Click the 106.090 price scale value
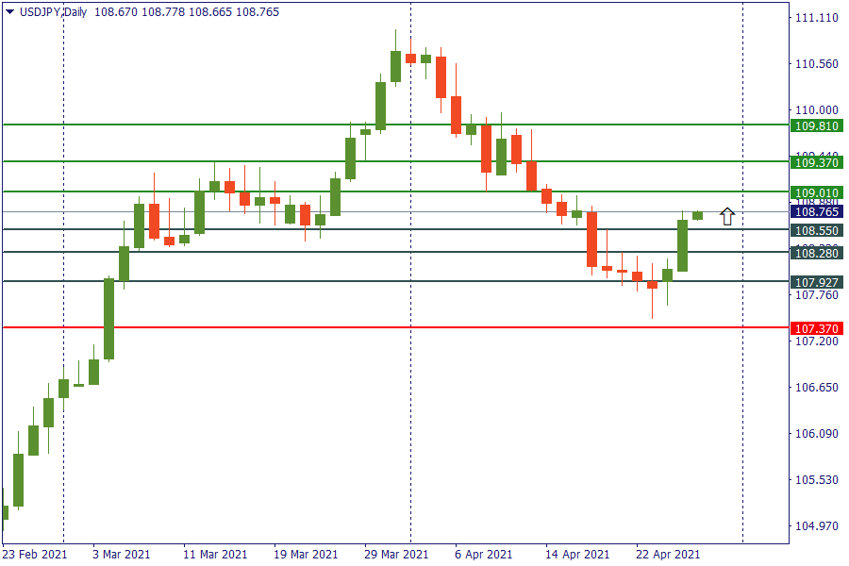 (x=817, y=433)
